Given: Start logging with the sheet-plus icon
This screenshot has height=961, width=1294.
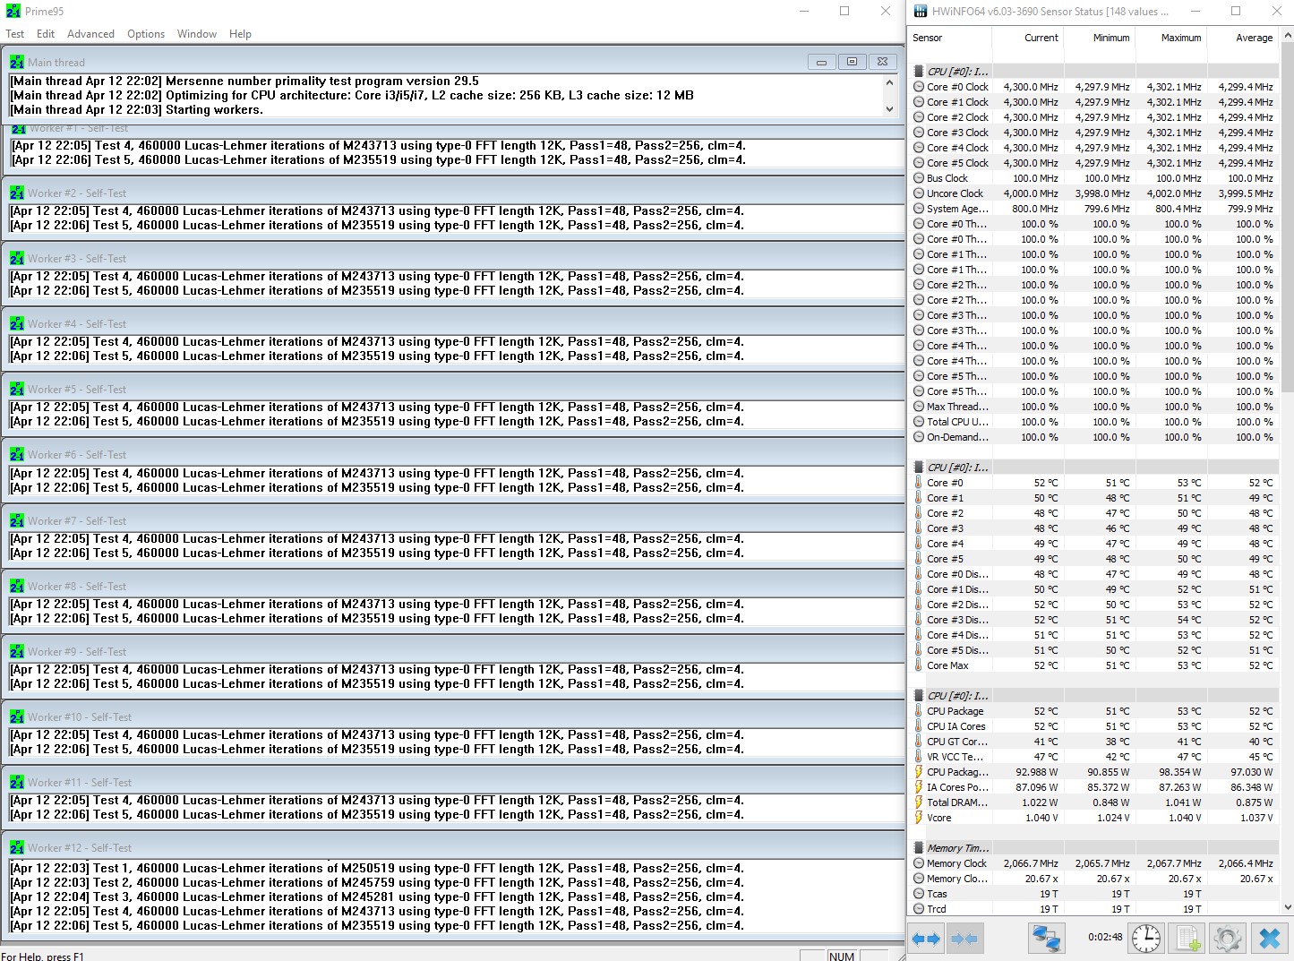Looking at the screenshot, I should pyautogui.click(x=1187, y=939).
